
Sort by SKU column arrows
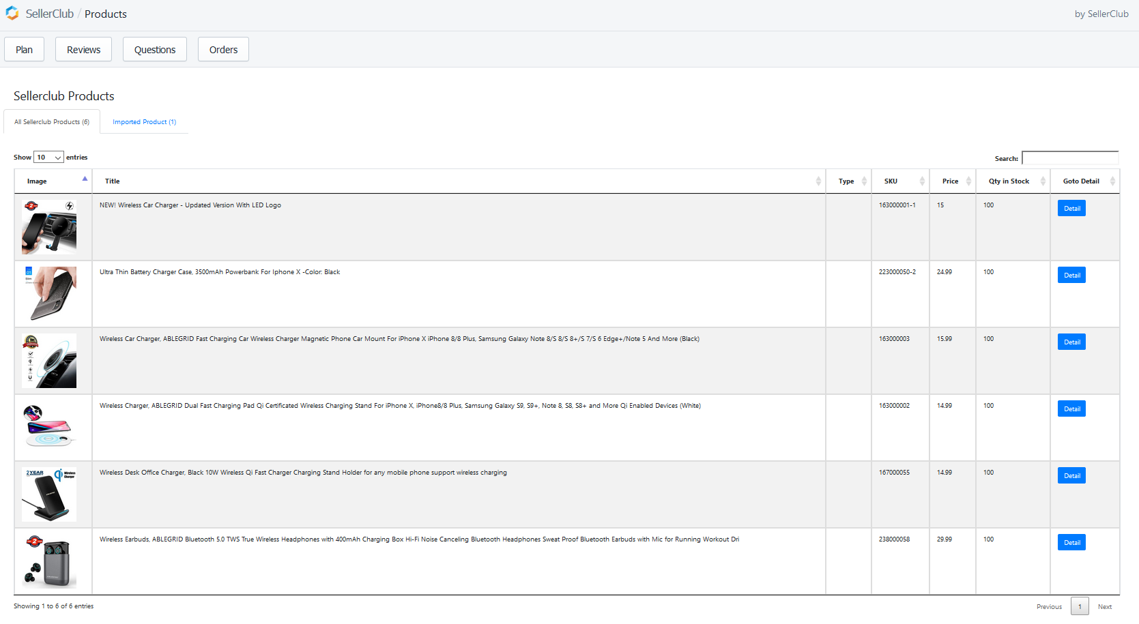coord(922,181)
